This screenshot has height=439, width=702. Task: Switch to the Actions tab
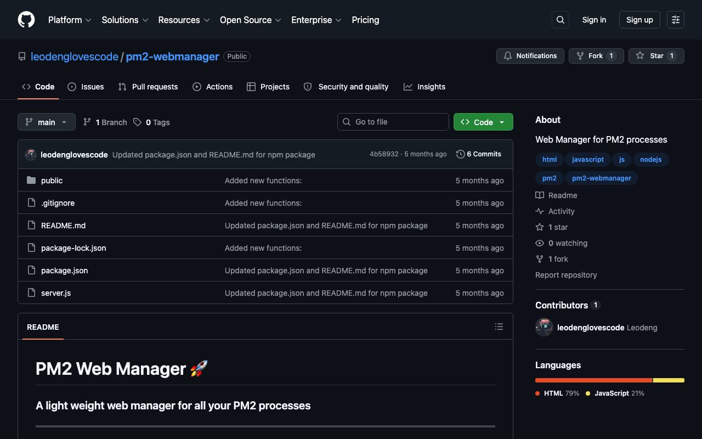pyautogui.click(x=213, y=87)
